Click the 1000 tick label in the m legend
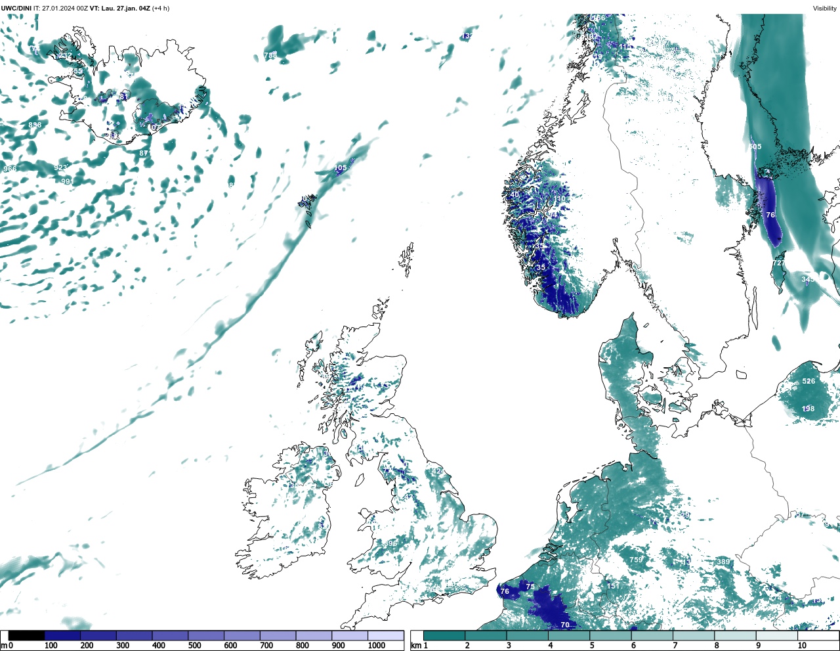Image resolution: width=840 pixels, height=651 pixels. pos(377,646)
